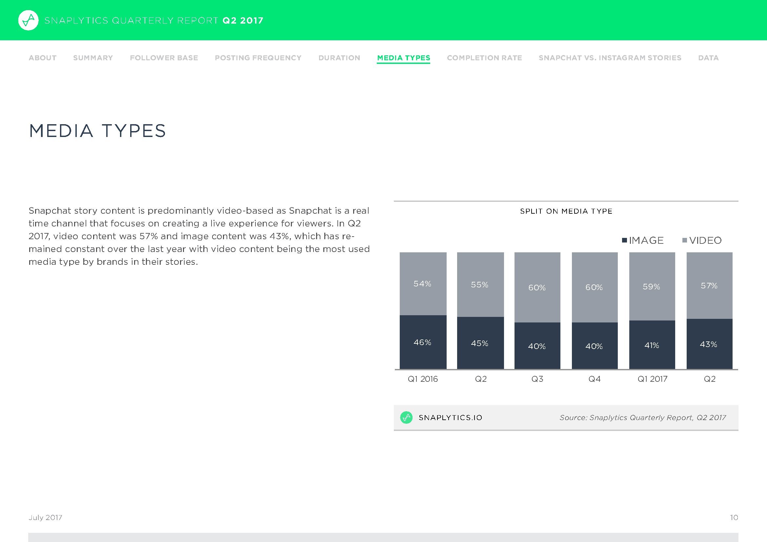Click the last quarter's 57% video segment
The image size is (767, 542).
pyautogui.click(x=709, y=286)
